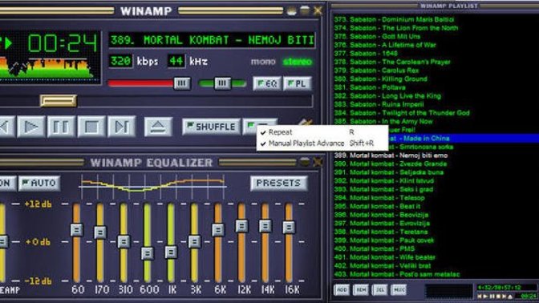This screenshot has width=539, height=303.
Task: Skip to the next track button
Action: [x=121, y=127]
